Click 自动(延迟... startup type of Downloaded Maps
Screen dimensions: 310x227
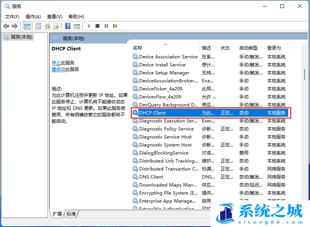[251, 185]
